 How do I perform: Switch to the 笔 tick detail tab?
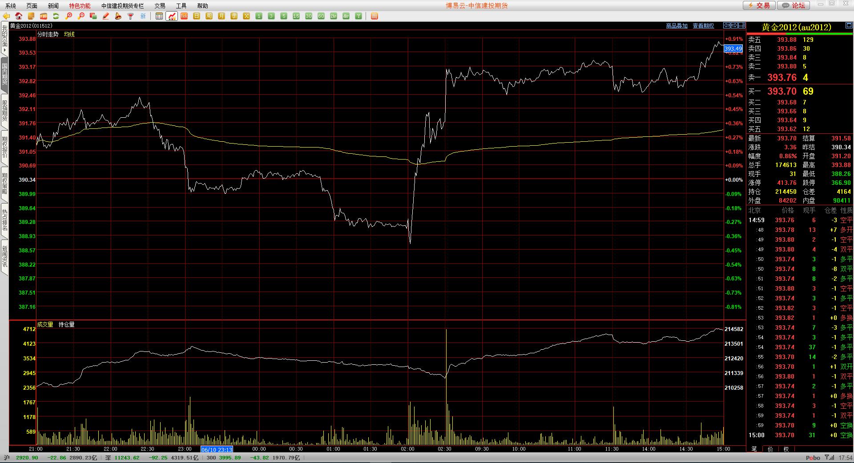[x=754, y=449]
